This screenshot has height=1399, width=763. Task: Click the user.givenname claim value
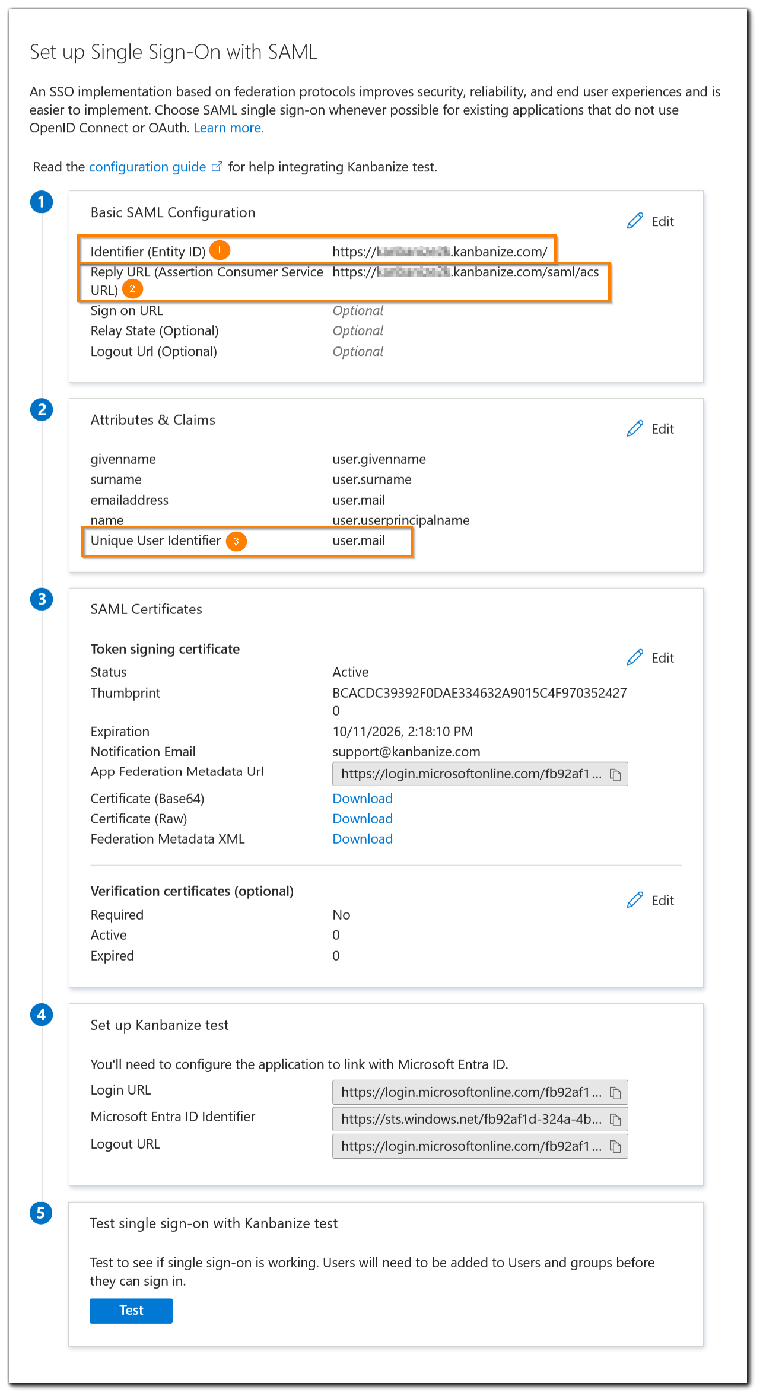point(379,459)
